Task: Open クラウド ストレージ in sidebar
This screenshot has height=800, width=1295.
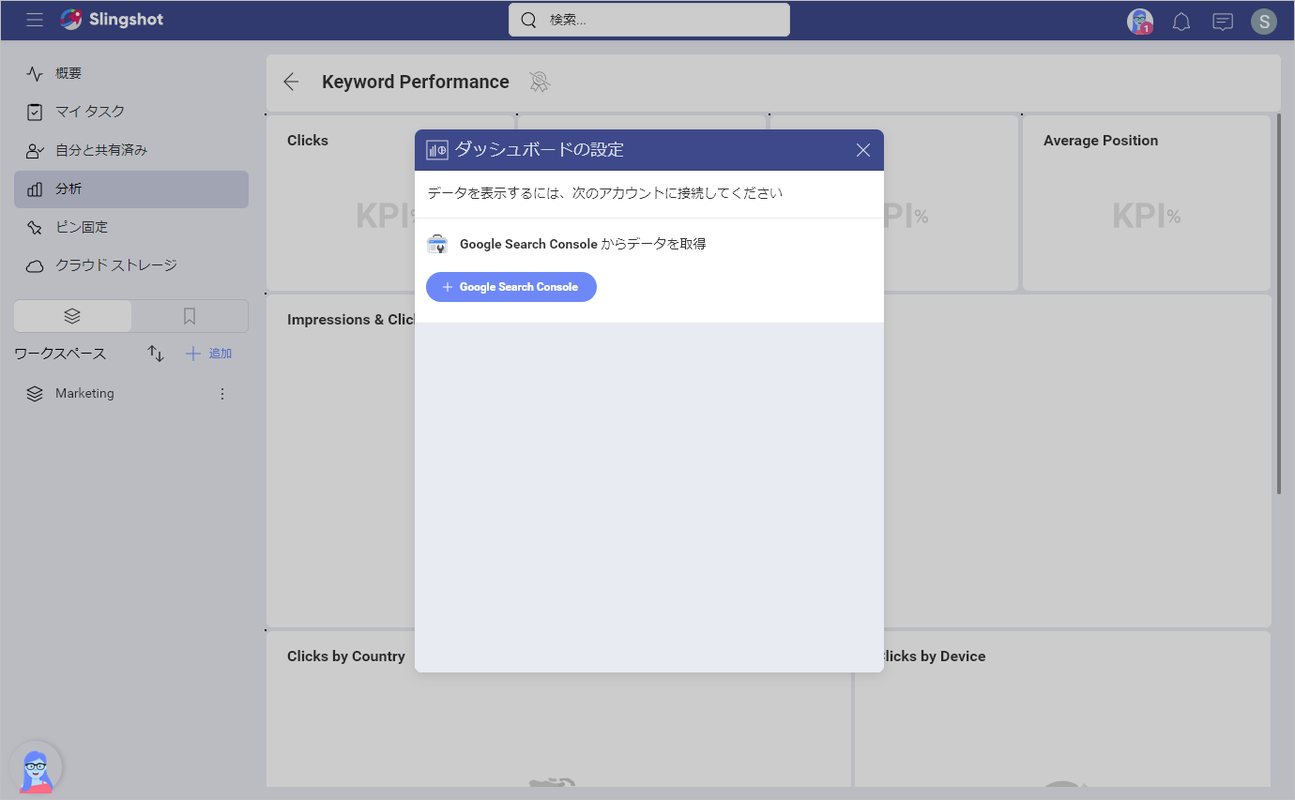Action: (x=131, y=265)
